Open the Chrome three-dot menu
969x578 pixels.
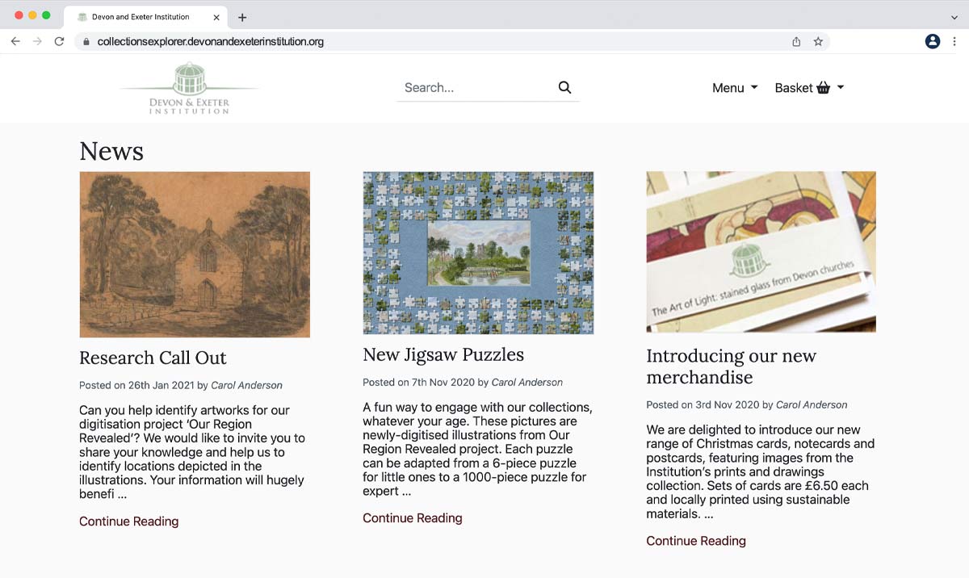click(x=954, y=41)
